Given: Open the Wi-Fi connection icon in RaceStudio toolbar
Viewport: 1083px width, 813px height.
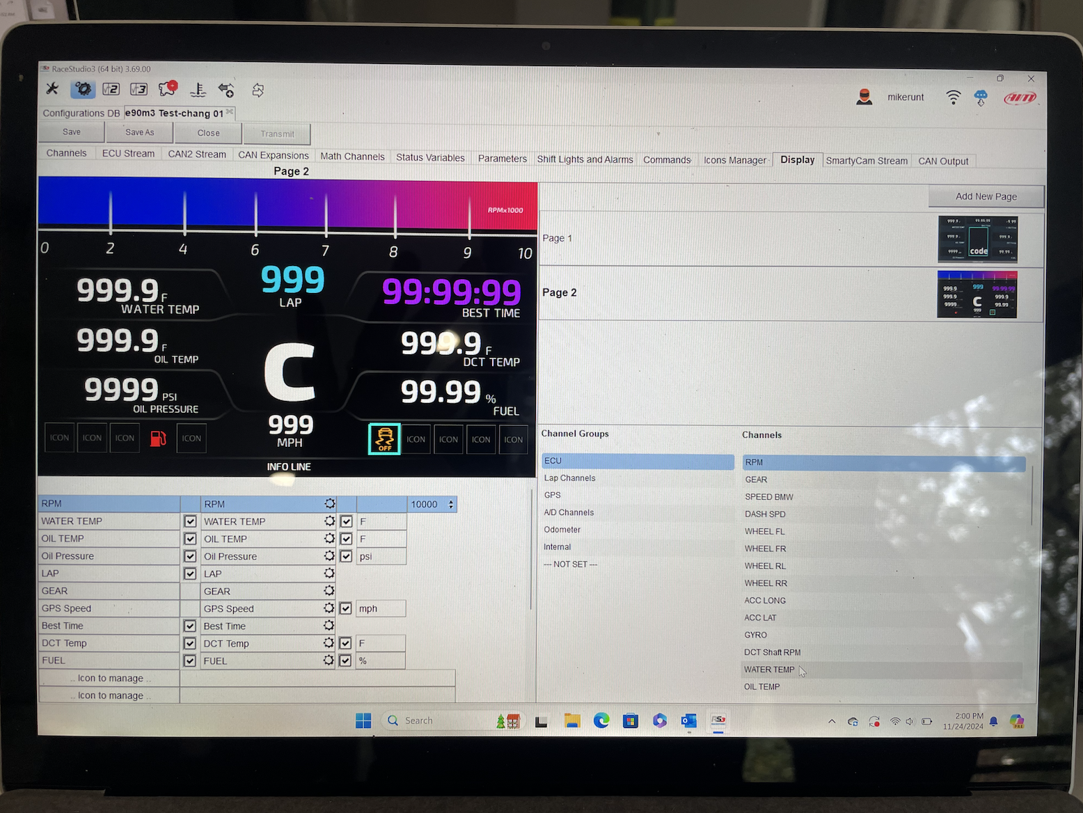Looking at the screenshot, I should (954, 97).
